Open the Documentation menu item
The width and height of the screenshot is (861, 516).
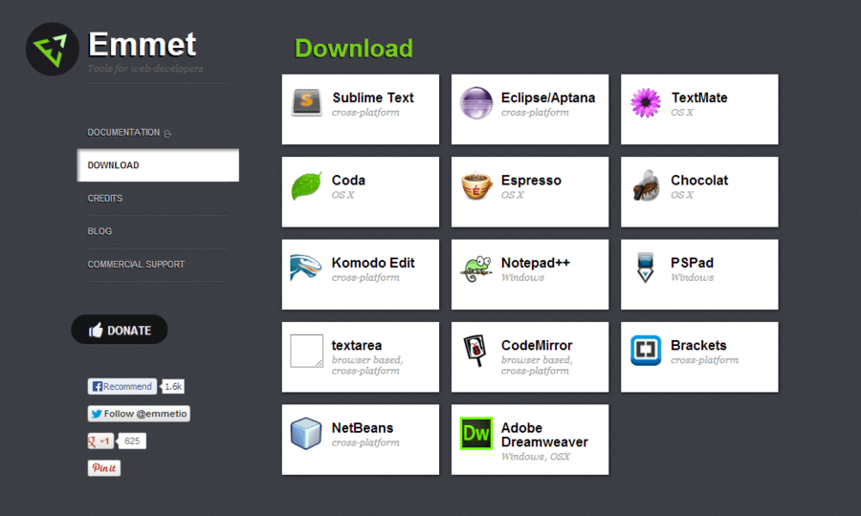pos(124,133)
